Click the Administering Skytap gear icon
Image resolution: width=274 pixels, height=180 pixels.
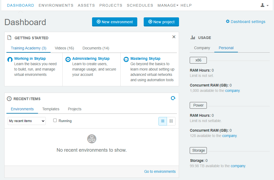68,60
